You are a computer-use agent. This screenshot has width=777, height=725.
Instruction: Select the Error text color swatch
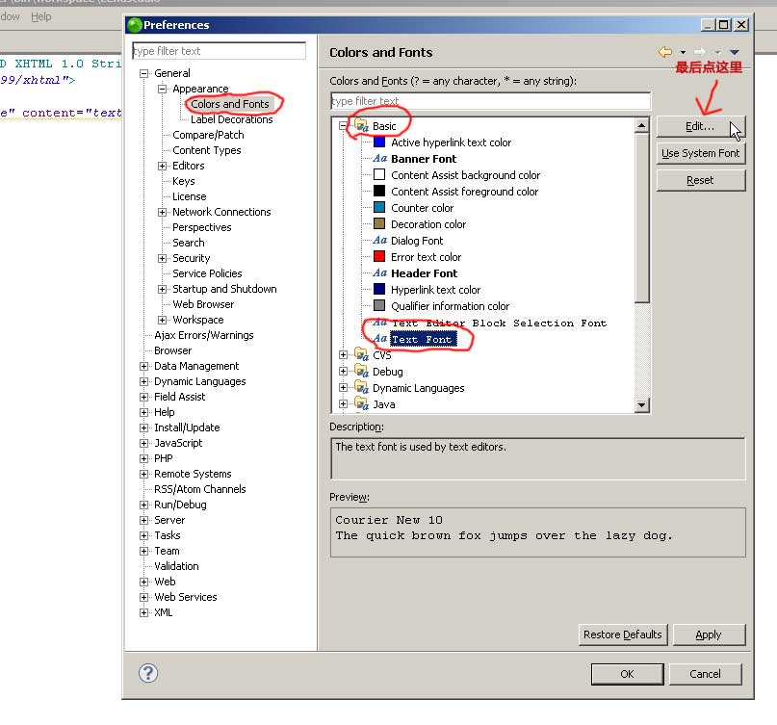pos(379,257)
